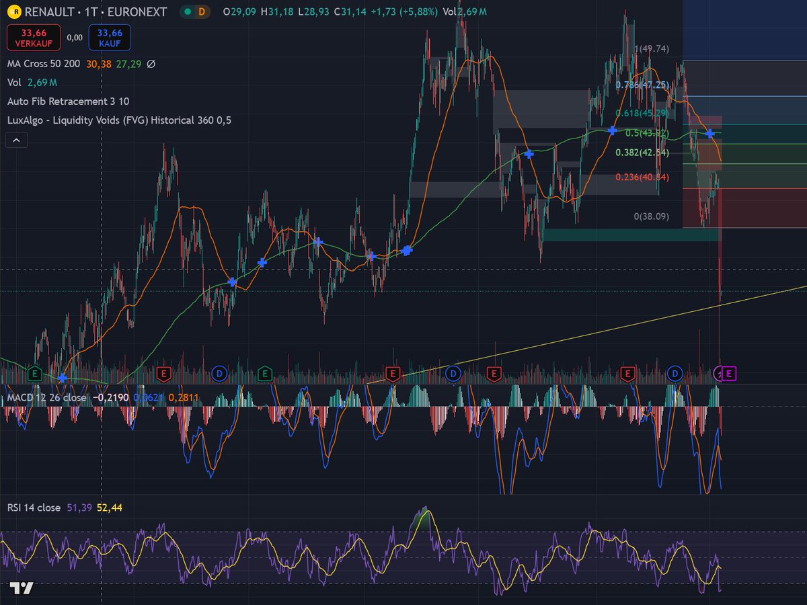The width and height of the screenshot is (807, 605).
Task: Click the Fib level label 0.786(47.25)
Action: click(x=642, y=85)
